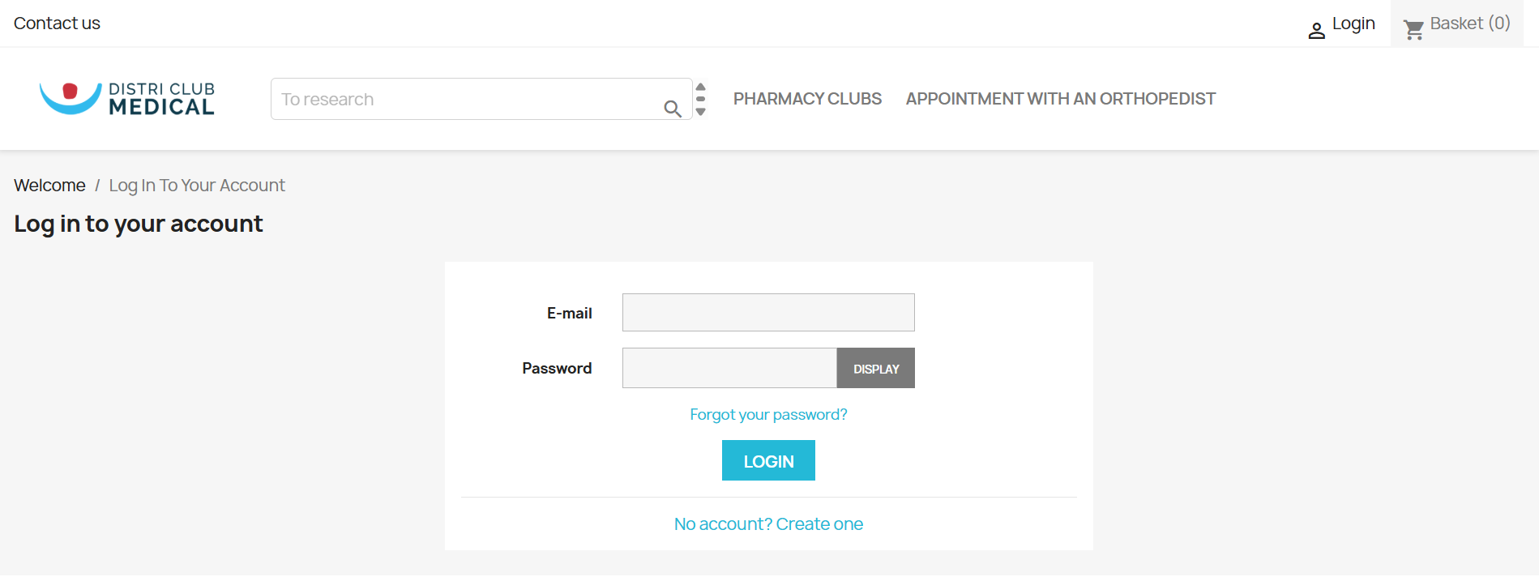Focus the Password input field
1539x577 pixels.
(x=729, y=369)
